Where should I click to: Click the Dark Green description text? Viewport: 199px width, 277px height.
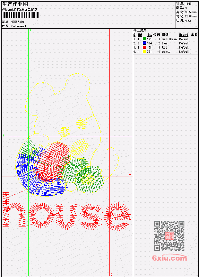click(169, 39)
